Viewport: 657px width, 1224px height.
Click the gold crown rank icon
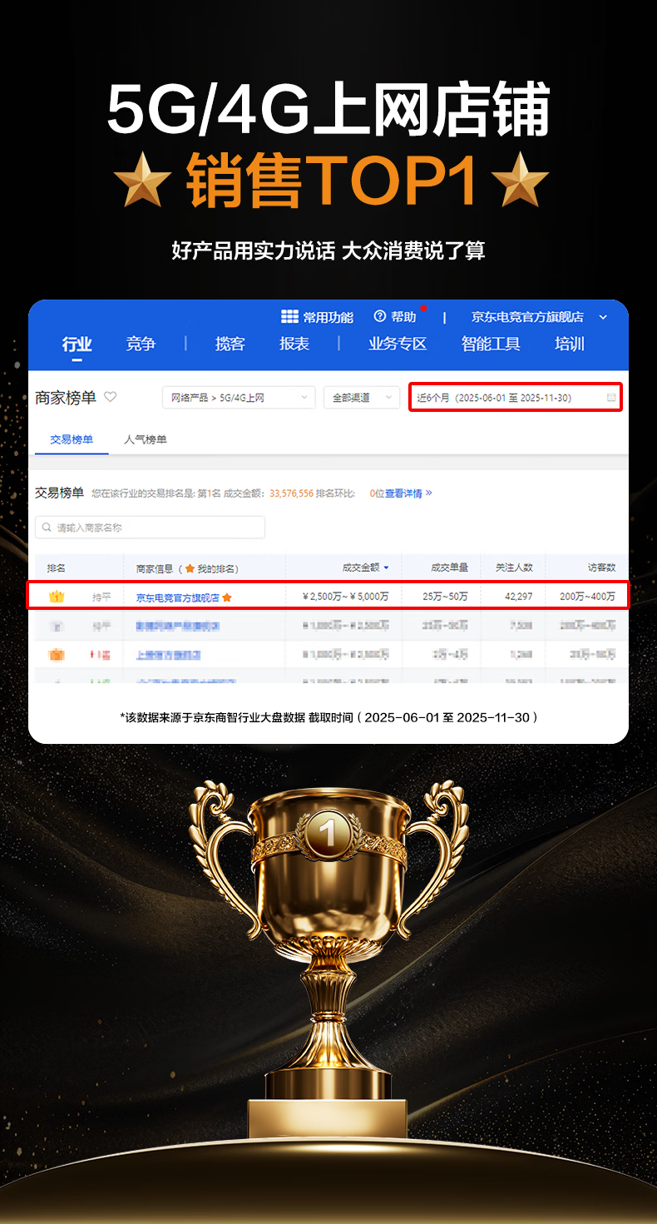tap(57, 597)
